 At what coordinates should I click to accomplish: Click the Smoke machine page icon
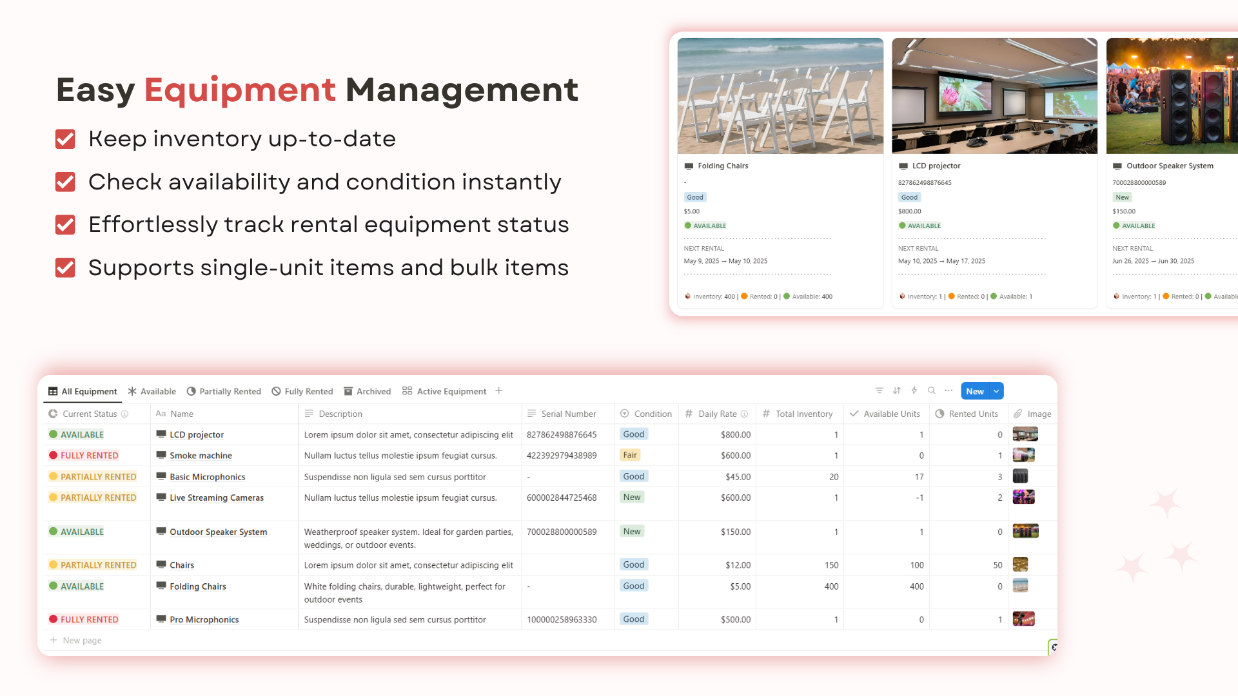pyautogui.click(x=161, y=455)
